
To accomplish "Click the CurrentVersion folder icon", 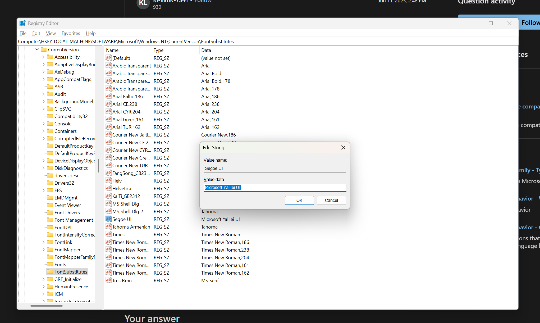I will click(x=44, y=49).
